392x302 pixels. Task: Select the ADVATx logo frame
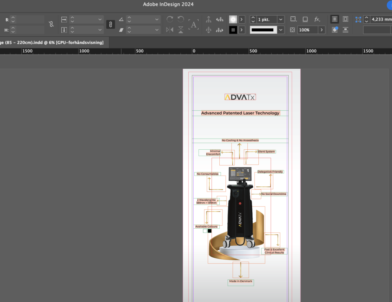point(240,97)
